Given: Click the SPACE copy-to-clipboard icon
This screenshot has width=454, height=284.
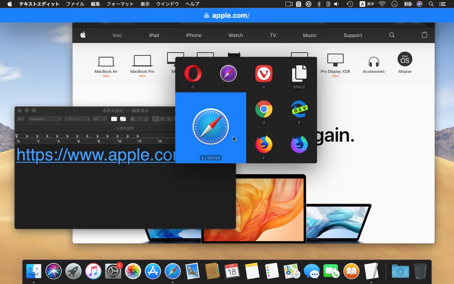Looking at the screenshot, I should [x=299, y=73].
